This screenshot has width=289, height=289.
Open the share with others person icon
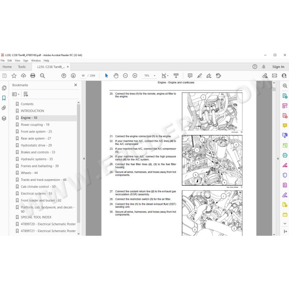click(284, 76)
